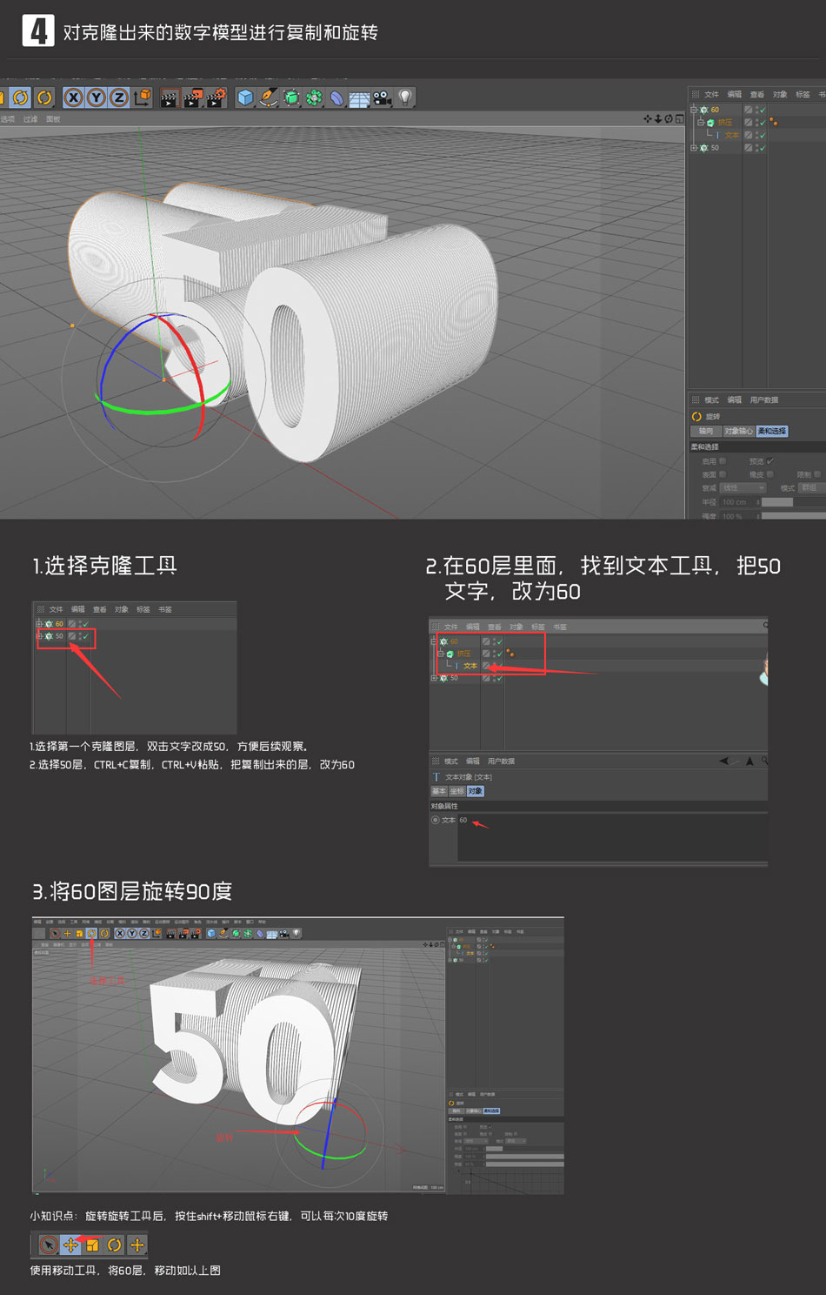
Task: Expand 60 node in step 1 panel
Action: coord(39,624)
